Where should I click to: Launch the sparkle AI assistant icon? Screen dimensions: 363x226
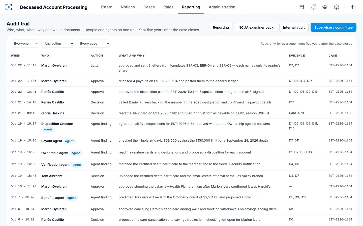(353, 7)
